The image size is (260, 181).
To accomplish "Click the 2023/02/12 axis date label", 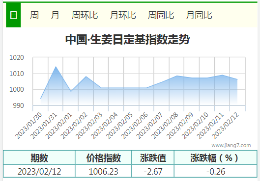I will 225,126.
